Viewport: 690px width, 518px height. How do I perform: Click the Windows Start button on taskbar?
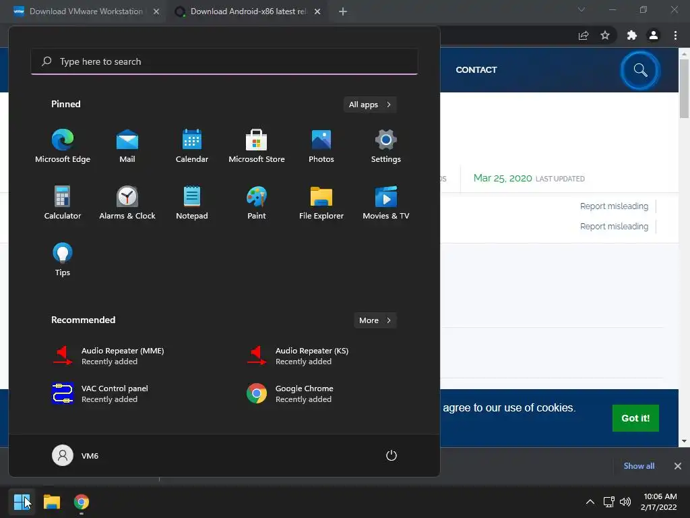coord(22,502)
